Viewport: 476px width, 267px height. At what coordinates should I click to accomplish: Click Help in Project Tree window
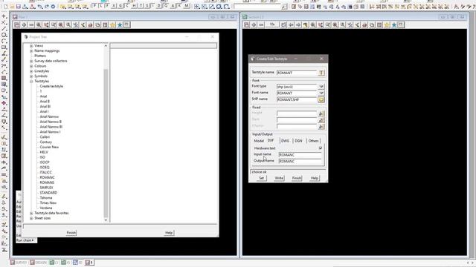[x=169, y=233]
